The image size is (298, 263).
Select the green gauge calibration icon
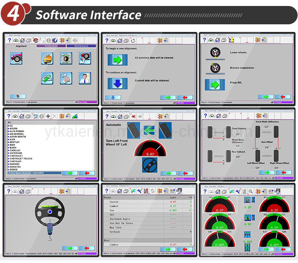47,78
